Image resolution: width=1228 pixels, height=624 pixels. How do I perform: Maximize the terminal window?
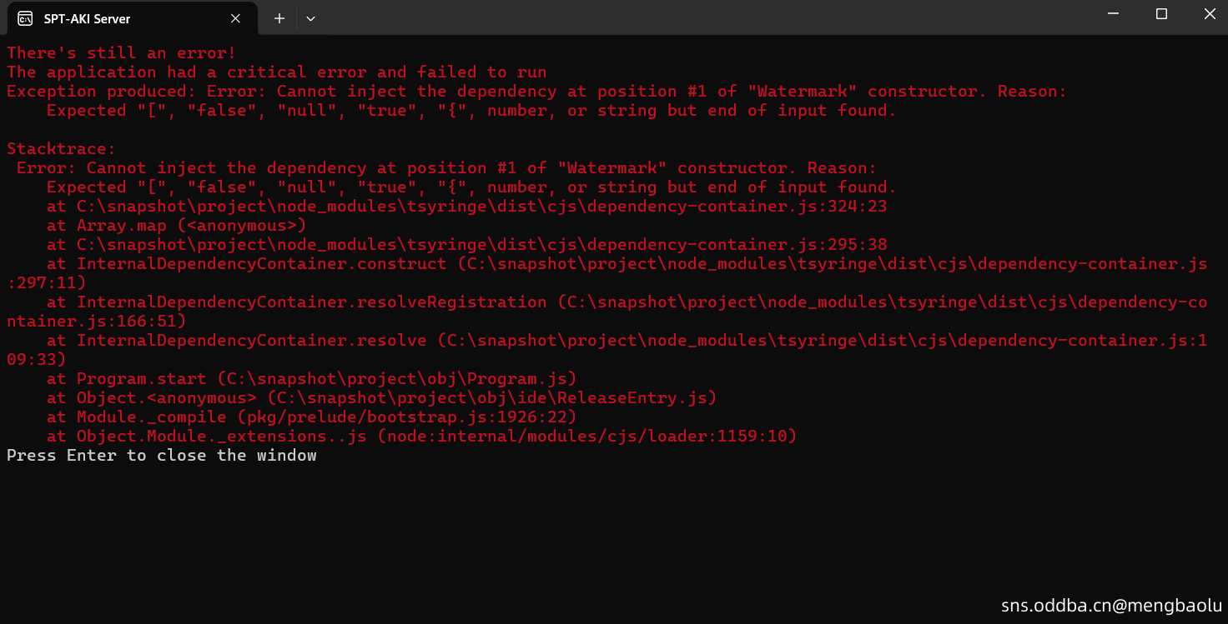pyautogui.click(x=1161, y=14)
